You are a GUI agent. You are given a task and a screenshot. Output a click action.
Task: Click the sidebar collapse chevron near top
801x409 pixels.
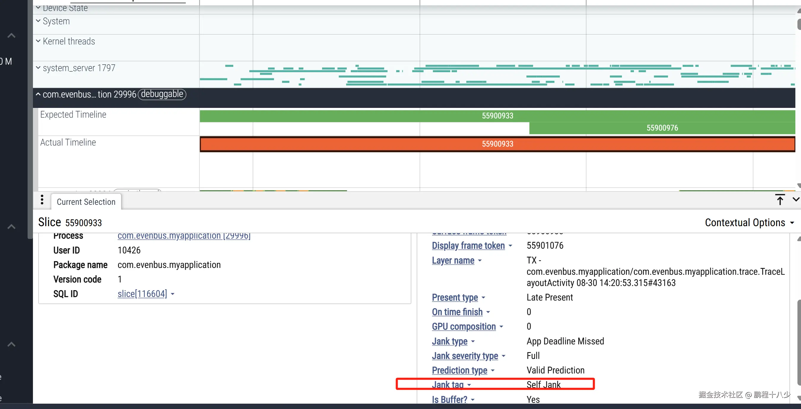click(x=12, y=36)
